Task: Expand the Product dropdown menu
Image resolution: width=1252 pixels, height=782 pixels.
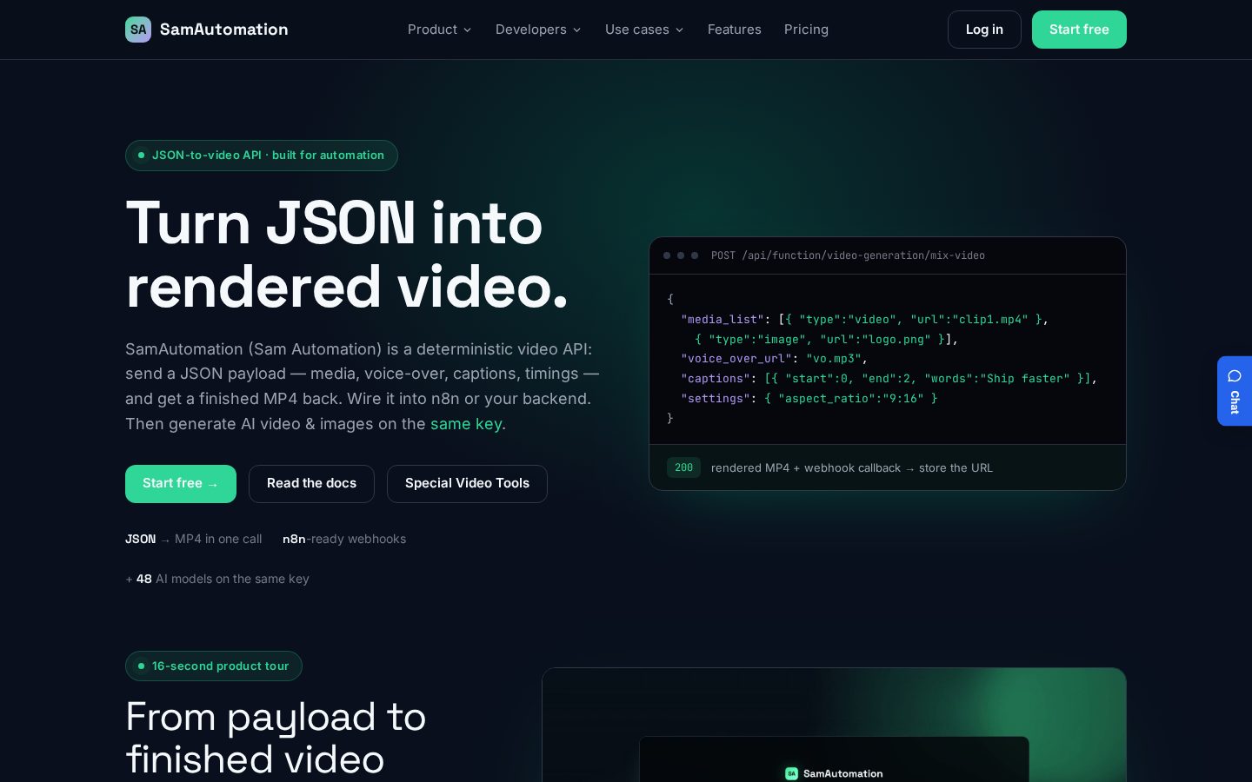Action: 440,30
